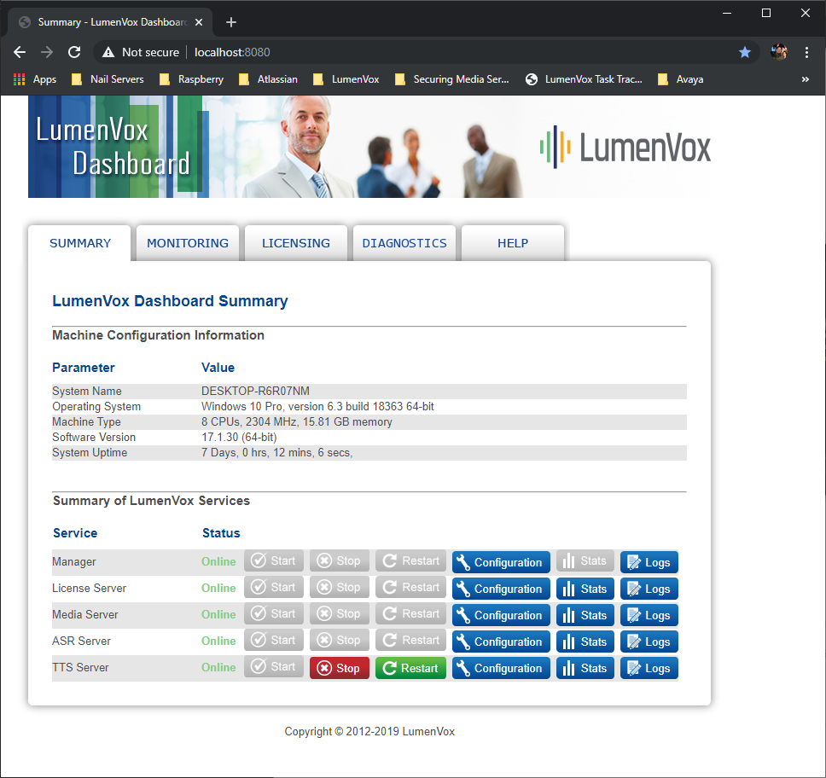This screenshot has height=778, width=826.
Task: Open Manager Configuration wrench button
Action: (x=500, y=562)
